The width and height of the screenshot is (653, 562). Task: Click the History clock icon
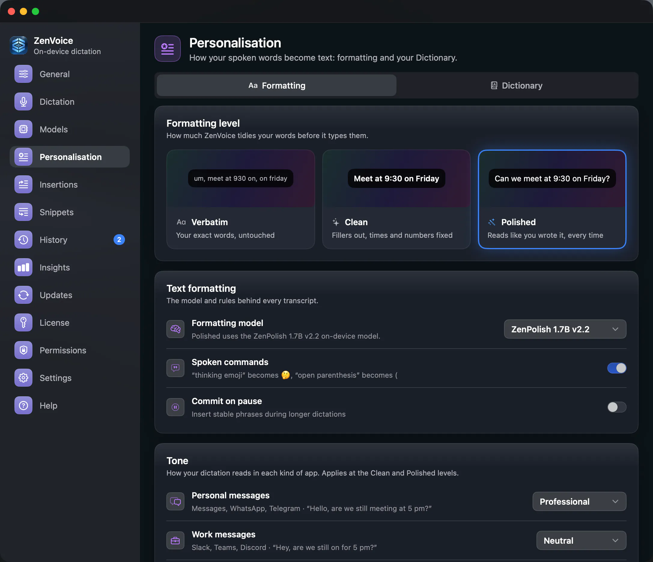tap(23, 240)
